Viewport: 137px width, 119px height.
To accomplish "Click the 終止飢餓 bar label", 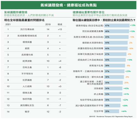I will 98,94.
